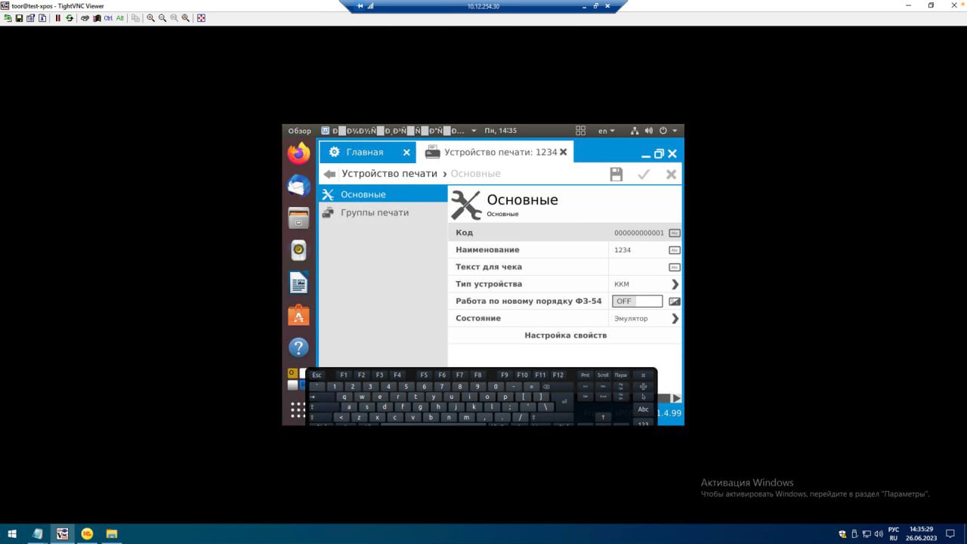
Task: Click the Наименование field value 1234
Action: tap(623, 250)
